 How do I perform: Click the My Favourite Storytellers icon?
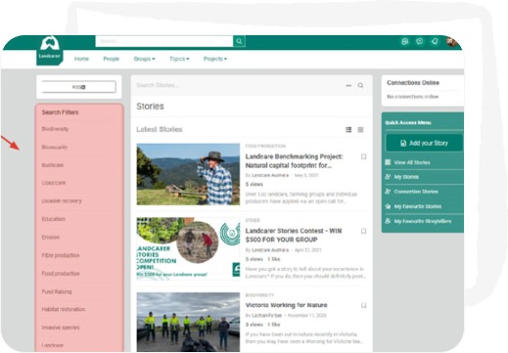click(x=388, y=221)
